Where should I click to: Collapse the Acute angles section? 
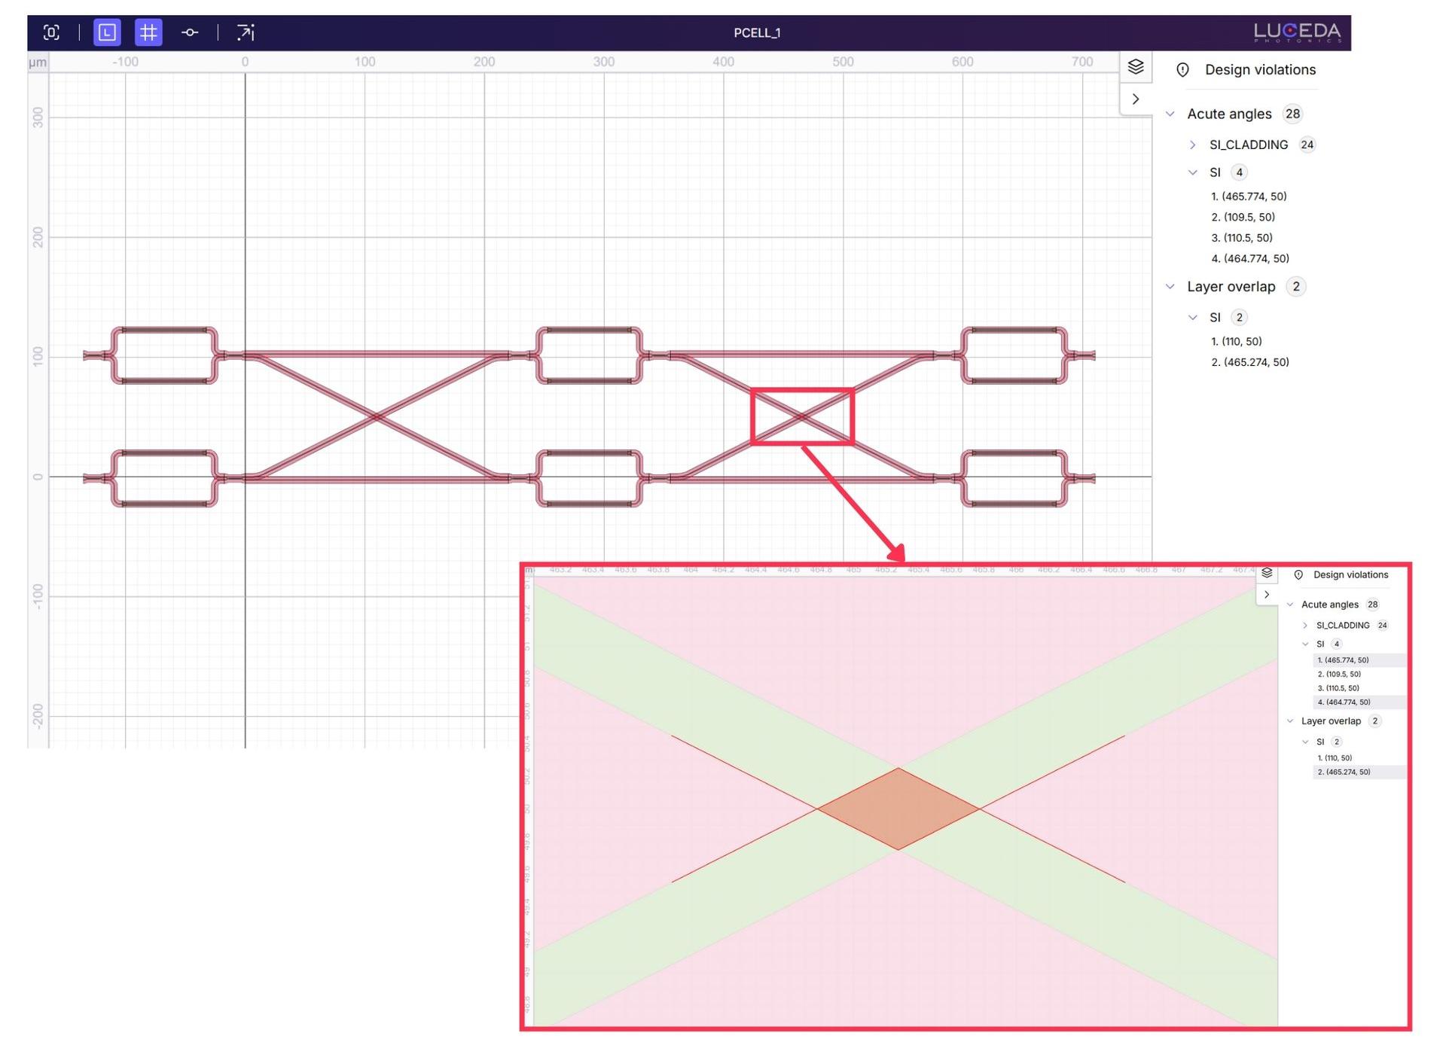(1170, 114)
